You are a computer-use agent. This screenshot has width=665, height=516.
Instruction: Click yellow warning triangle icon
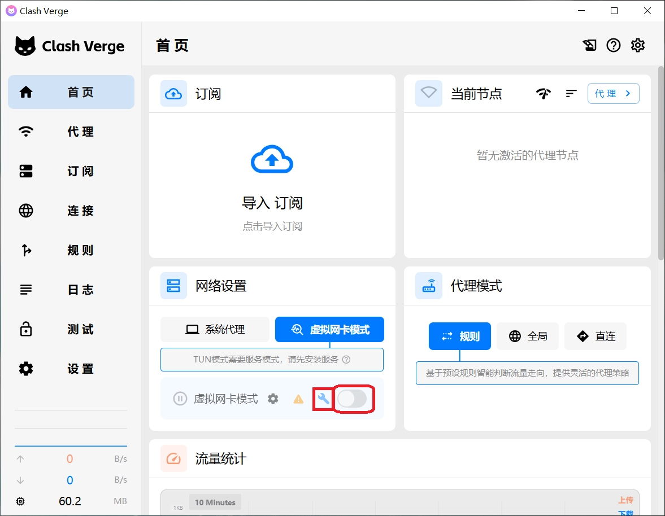pos(298,399)
